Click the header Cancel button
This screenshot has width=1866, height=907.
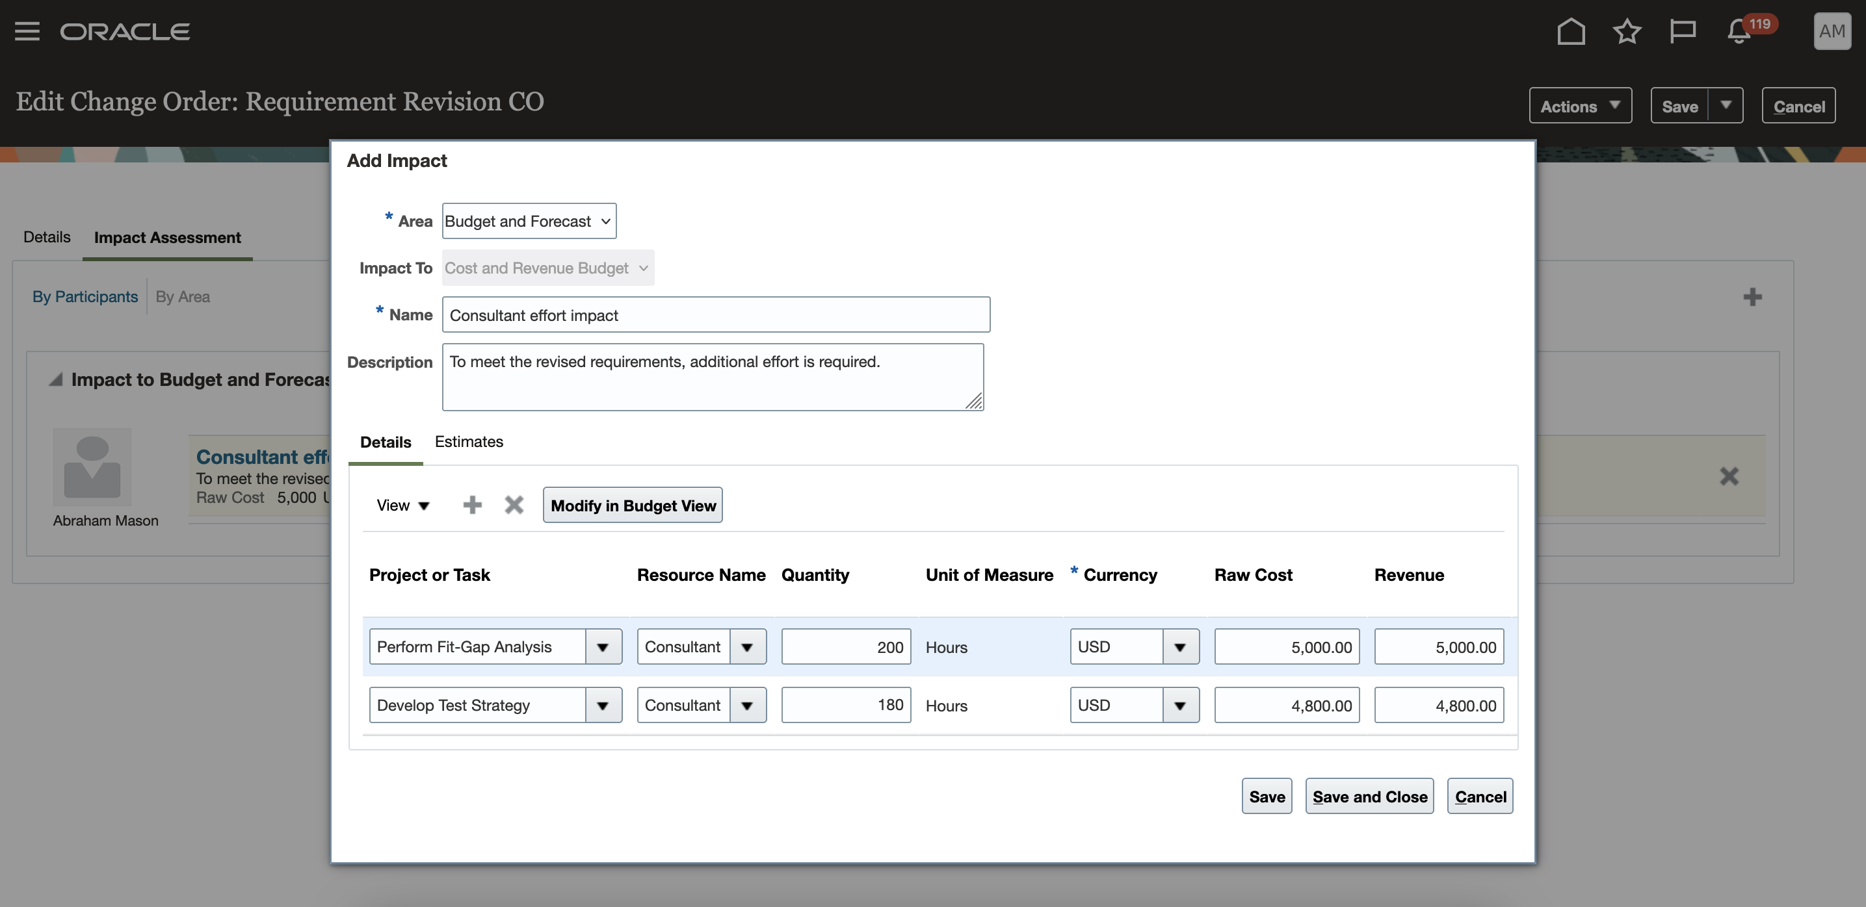pyautogui.click(x=1798, y=106)
